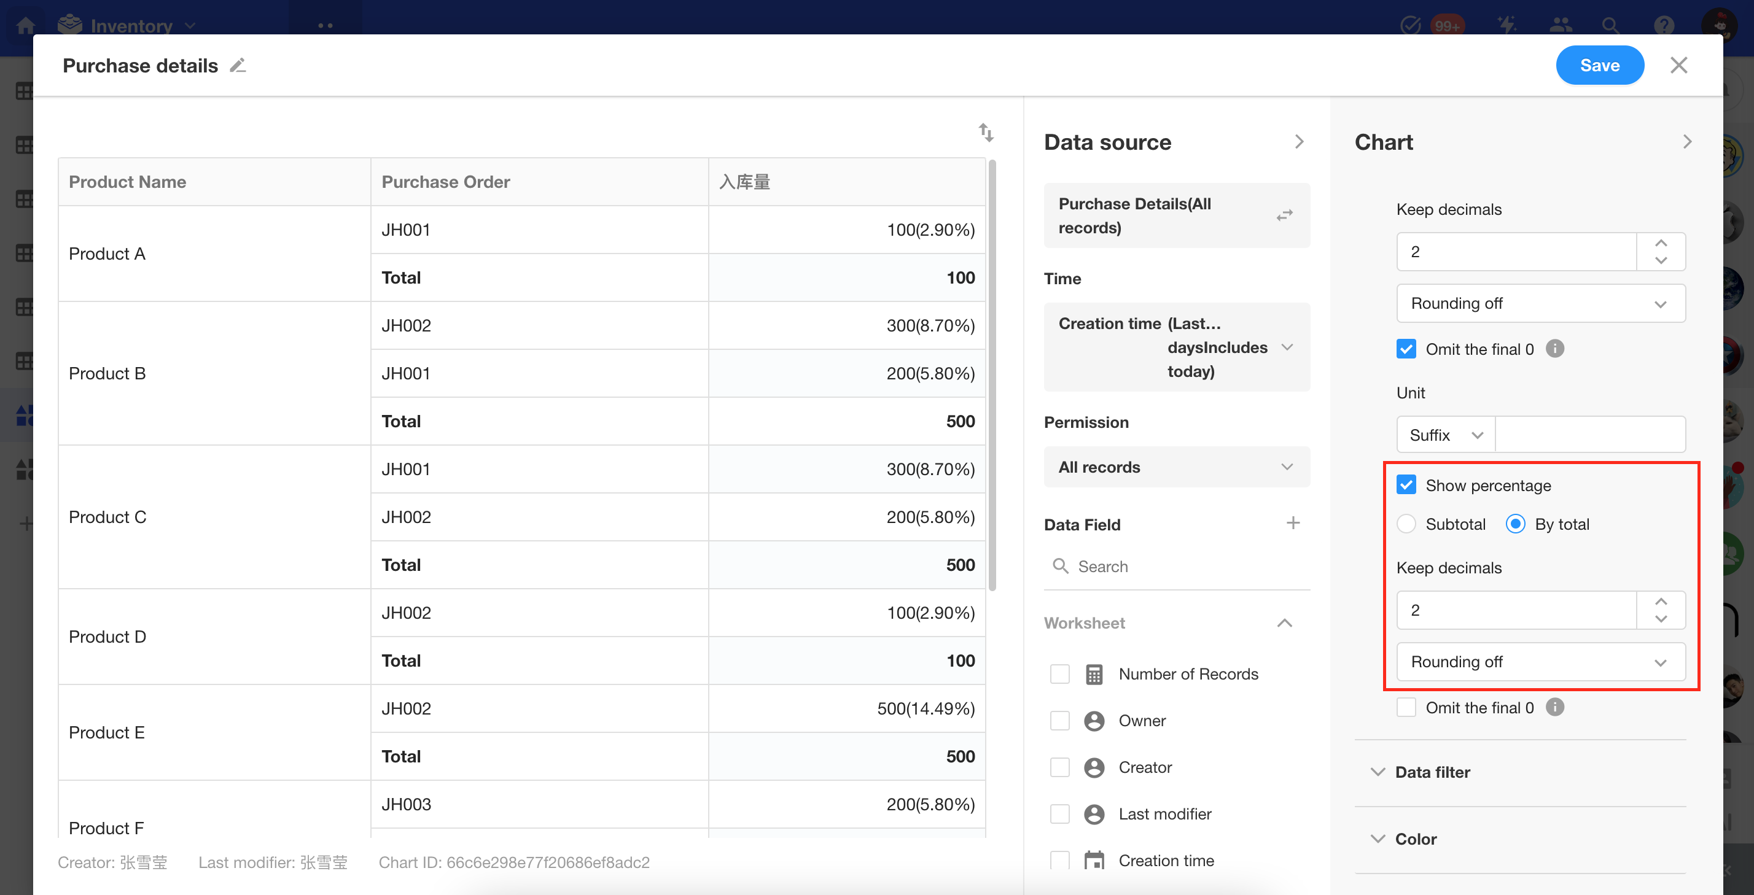Click the search icon in the top bar

(x=1610, y=26)
